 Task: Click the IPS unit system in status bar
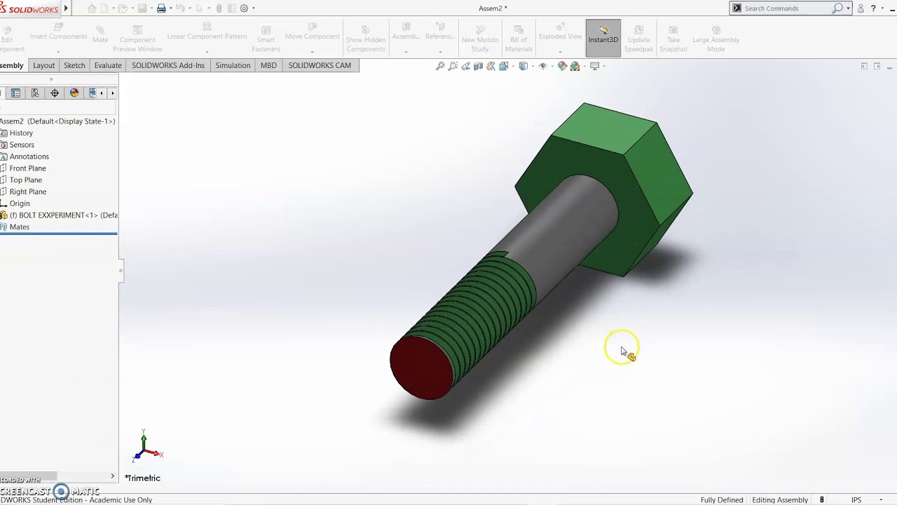coord(856,500)
